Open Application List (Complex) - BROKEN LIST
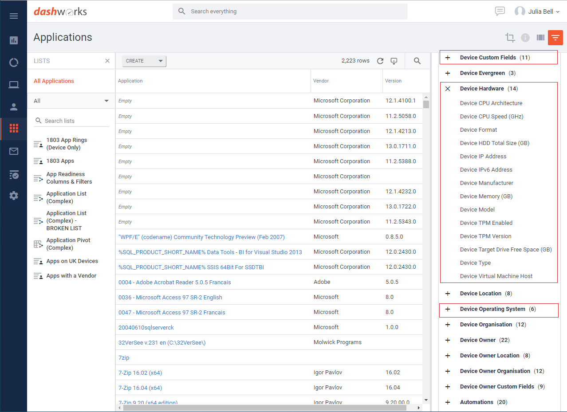This screenshot has height=412, width=567. point(67,221)
